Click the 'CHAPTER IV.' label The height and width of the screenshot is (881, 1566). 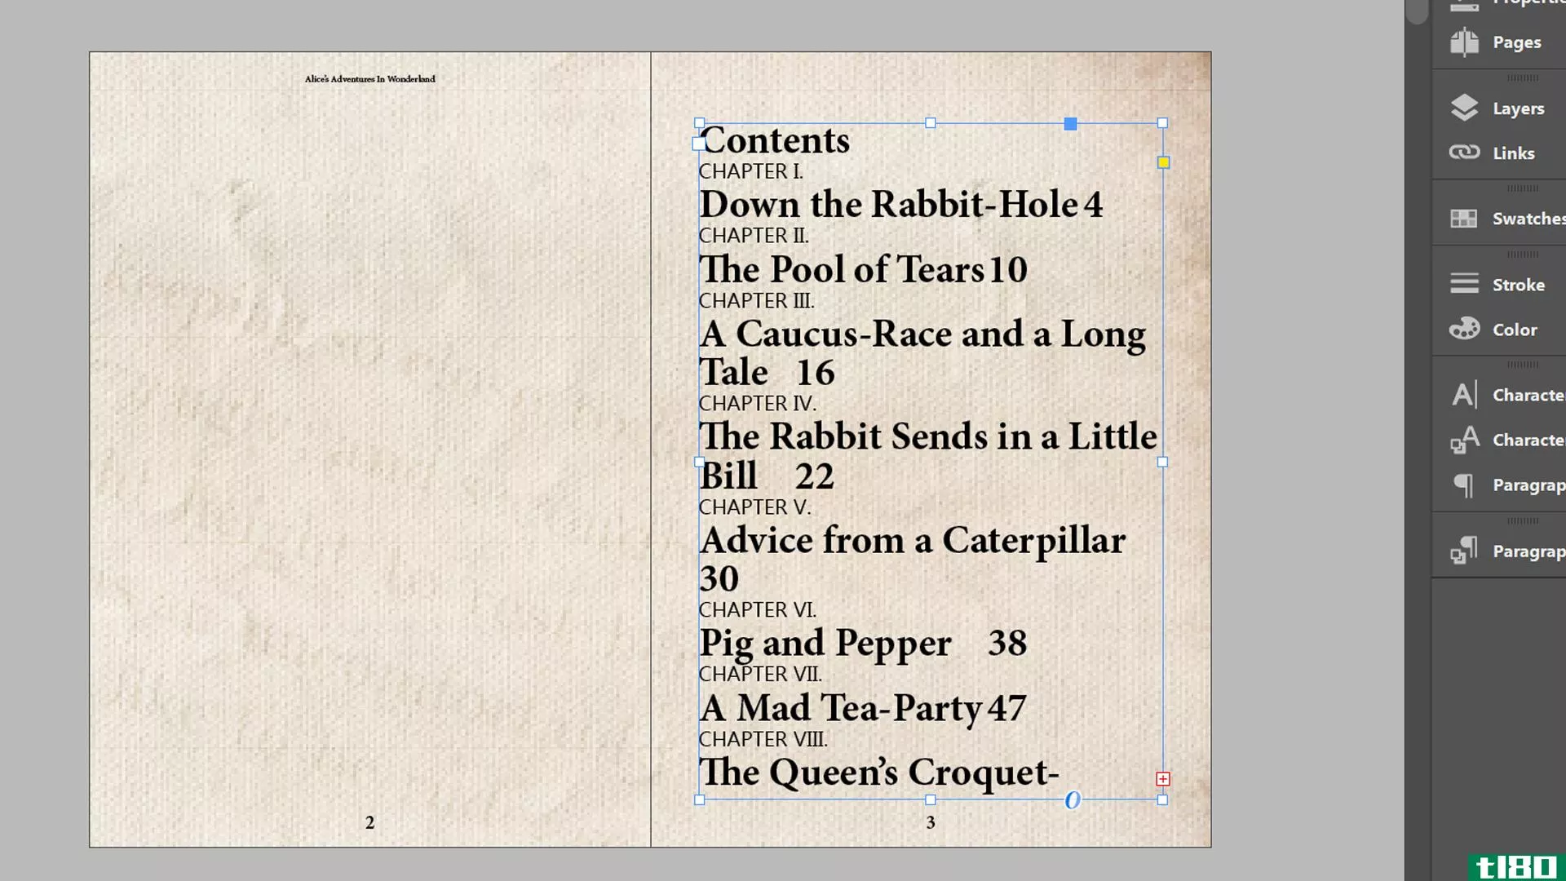click(757, 404)
